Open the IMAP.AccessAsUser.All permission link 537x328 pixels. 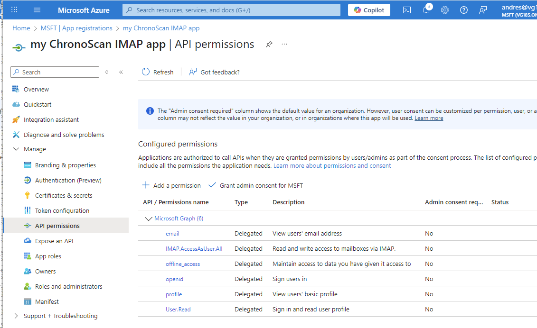(194, 249)
